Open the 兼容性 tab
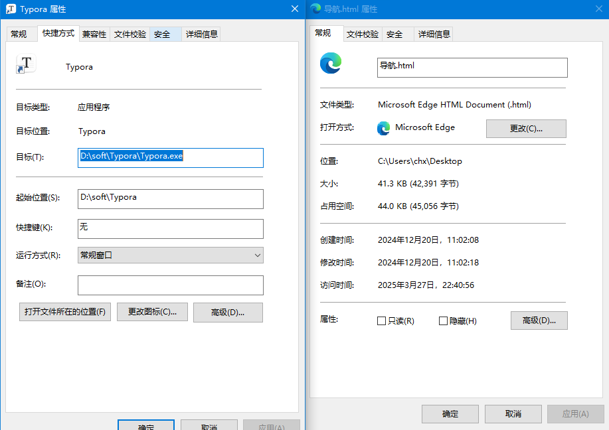This screenshot has width=609, height=430. click(94, 34)
